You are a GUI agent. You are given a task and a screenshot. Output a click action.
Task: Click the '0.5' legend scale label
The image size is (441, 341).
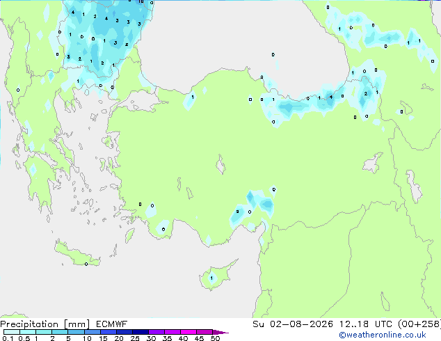click(24, 338)
